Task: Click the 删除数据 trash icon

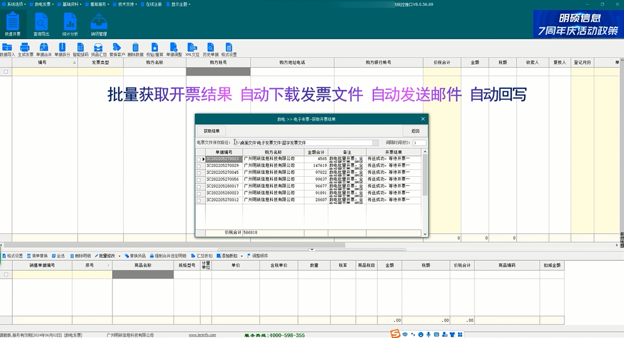Action: pyautogui.click(x=136, y=49)
